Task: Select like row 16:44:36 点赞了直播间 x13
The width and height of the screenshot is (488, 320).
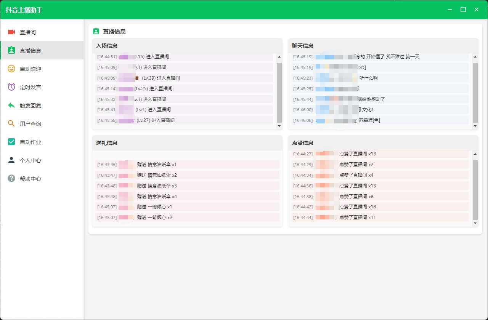Action: pyautogui.click(x=380, y=186)
